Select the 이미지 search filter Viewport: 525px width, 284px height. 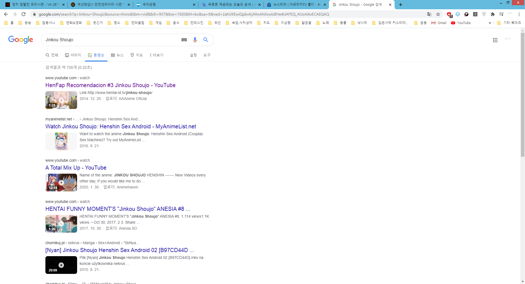(73, 55)
